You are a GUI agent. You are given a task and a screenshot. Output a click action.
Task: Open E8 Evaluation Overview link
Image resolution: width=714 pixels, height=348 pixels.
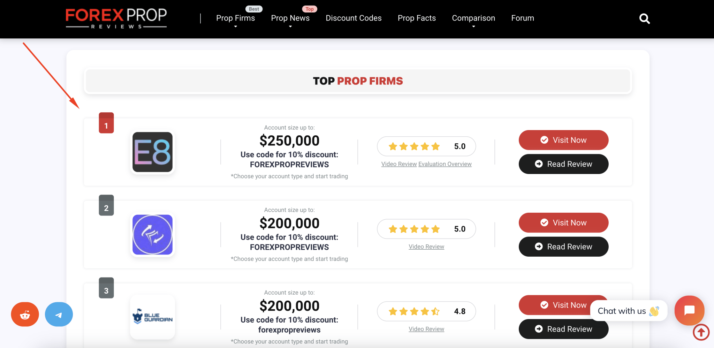click(445, 164)
